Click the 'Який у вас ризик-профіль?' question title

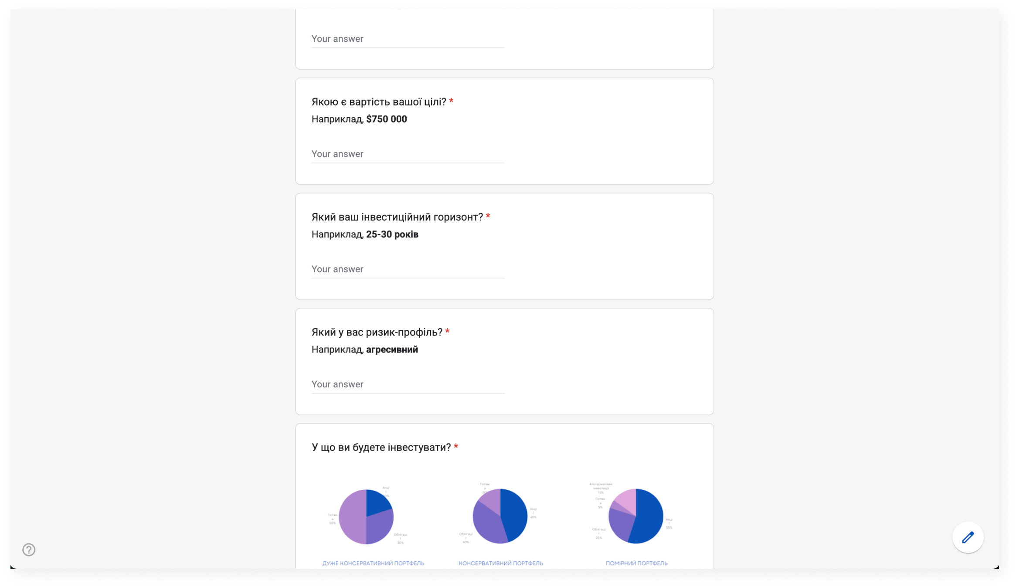[x=377, y=332]
